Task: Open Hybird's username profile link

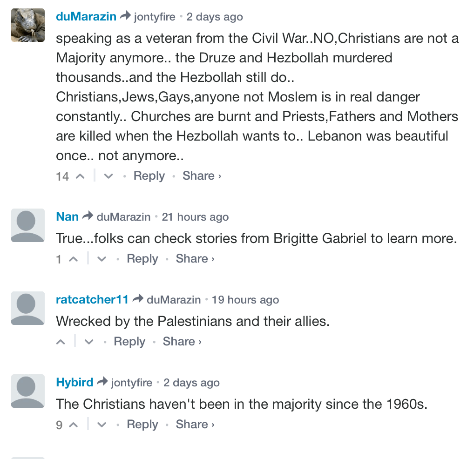Action: [75, 383]
